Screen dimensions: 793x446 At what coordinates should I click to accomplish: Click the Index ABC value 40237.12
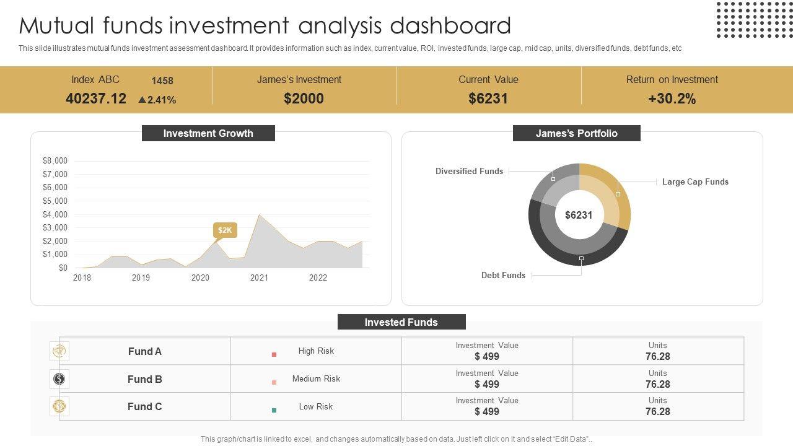(96, 98)
